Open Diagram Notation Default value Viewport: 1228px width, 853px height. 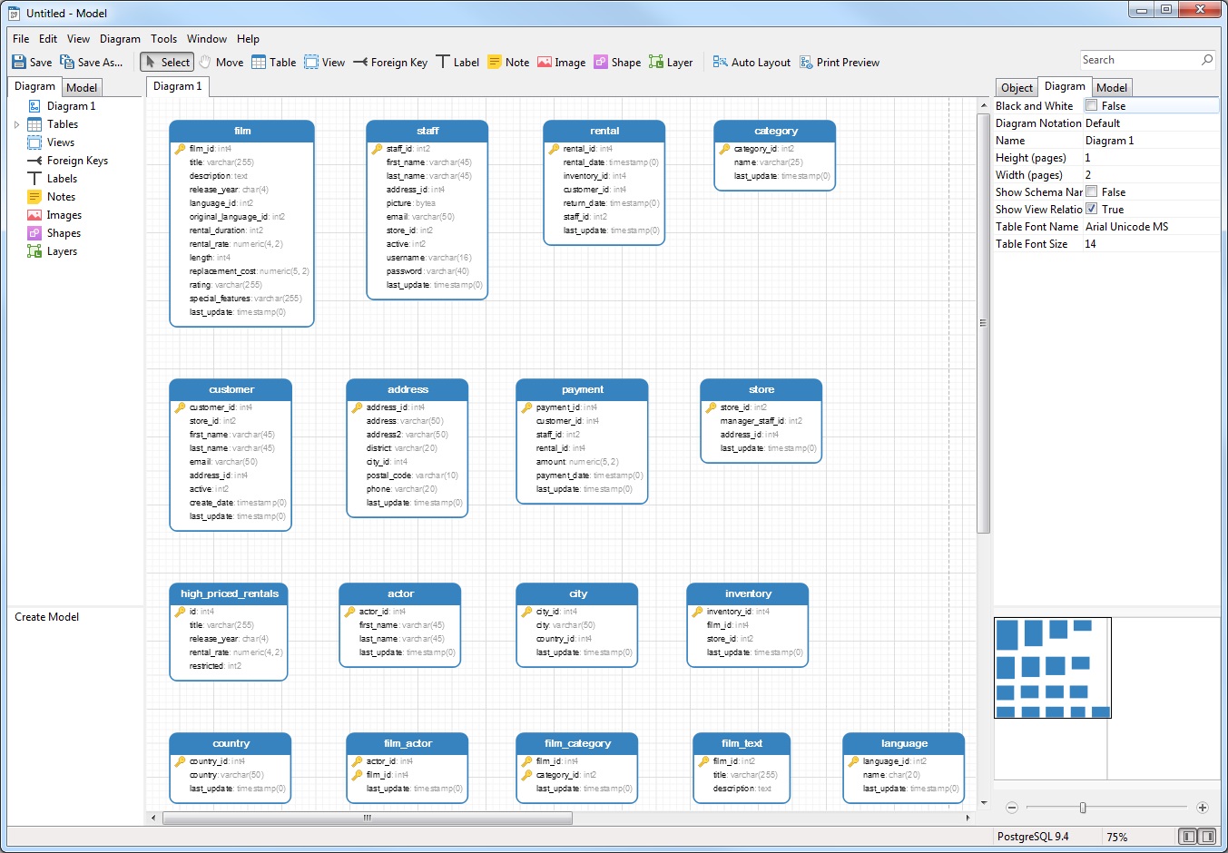1151,123
